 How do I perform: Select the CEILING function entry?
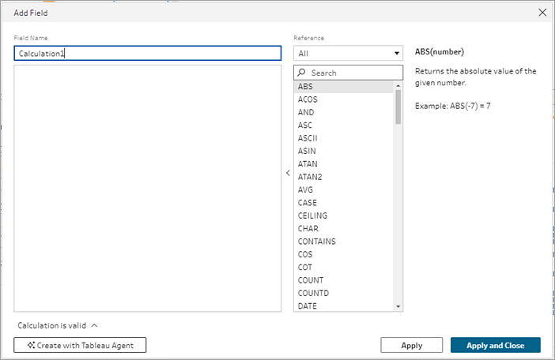312,216
